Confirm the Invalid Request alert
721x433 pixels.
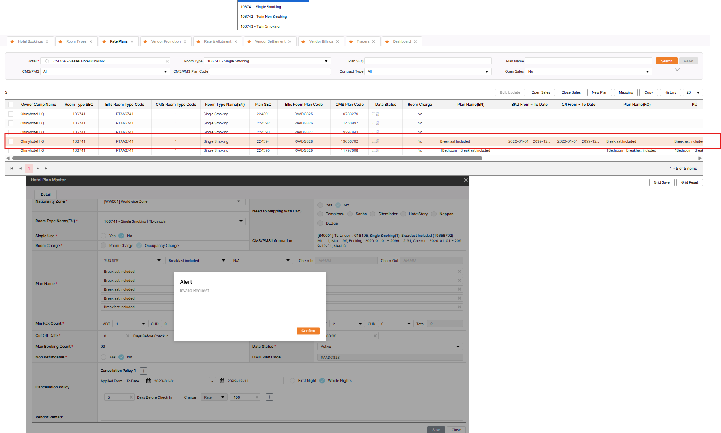308,331
